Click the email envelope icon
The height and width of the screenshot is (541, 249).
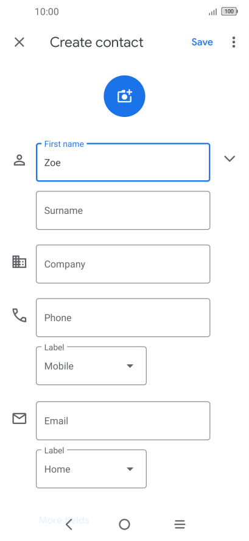[x=19, y=419]
